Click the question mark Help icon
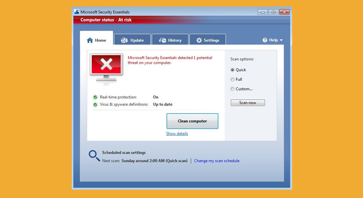363x198 pixels. (x=265, y=40)
